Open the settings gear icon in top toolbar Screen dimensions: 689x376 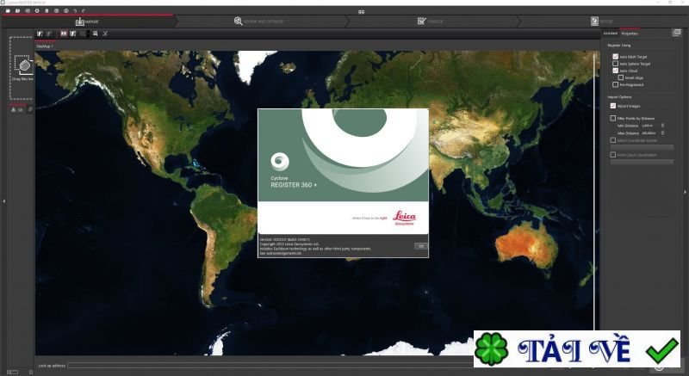tap(37, 10)
